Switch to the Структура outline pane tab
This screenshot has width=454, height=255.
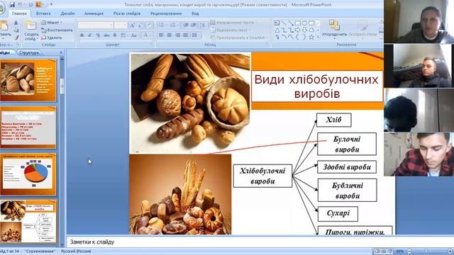pyautogui.click(x=28, y=52)
